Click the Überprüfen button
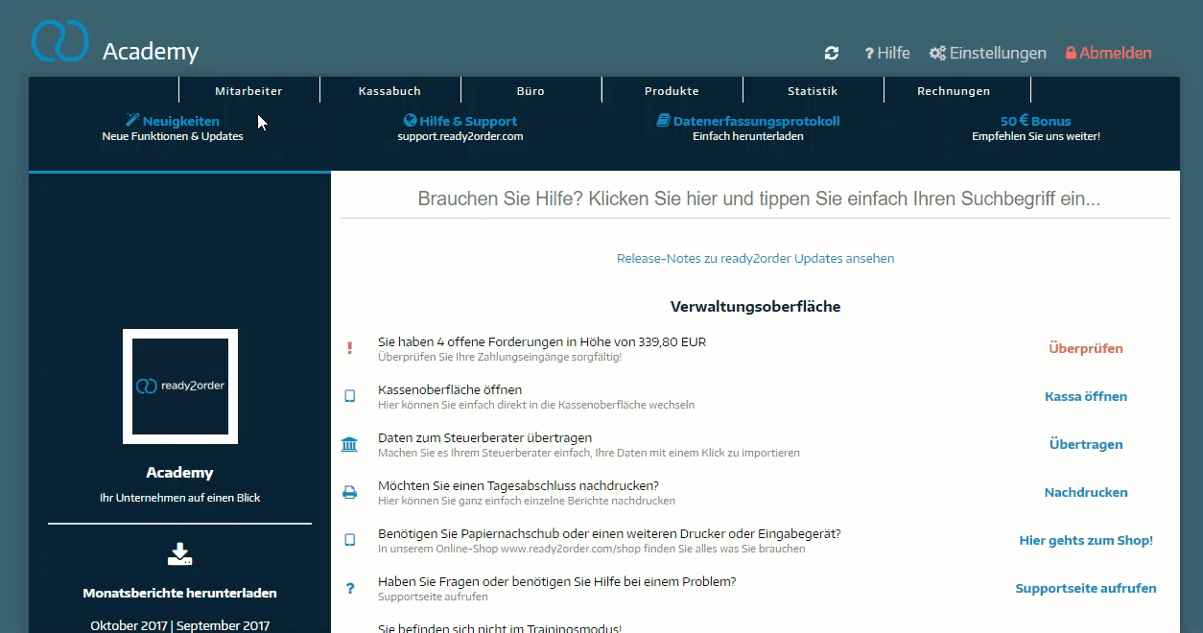Image resolution: width=1203 pixels, height=633 pixels. [x=1086, y=348]
